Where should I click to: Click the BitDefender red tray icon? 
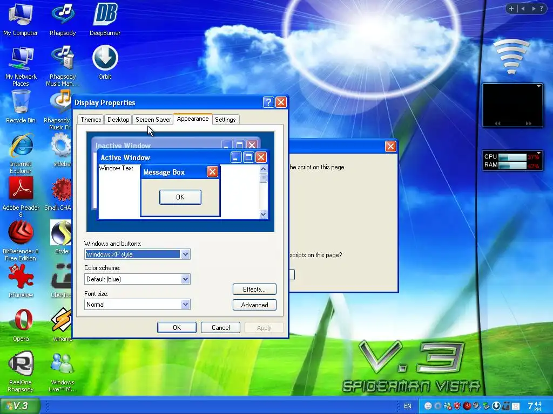pos(467,406)
